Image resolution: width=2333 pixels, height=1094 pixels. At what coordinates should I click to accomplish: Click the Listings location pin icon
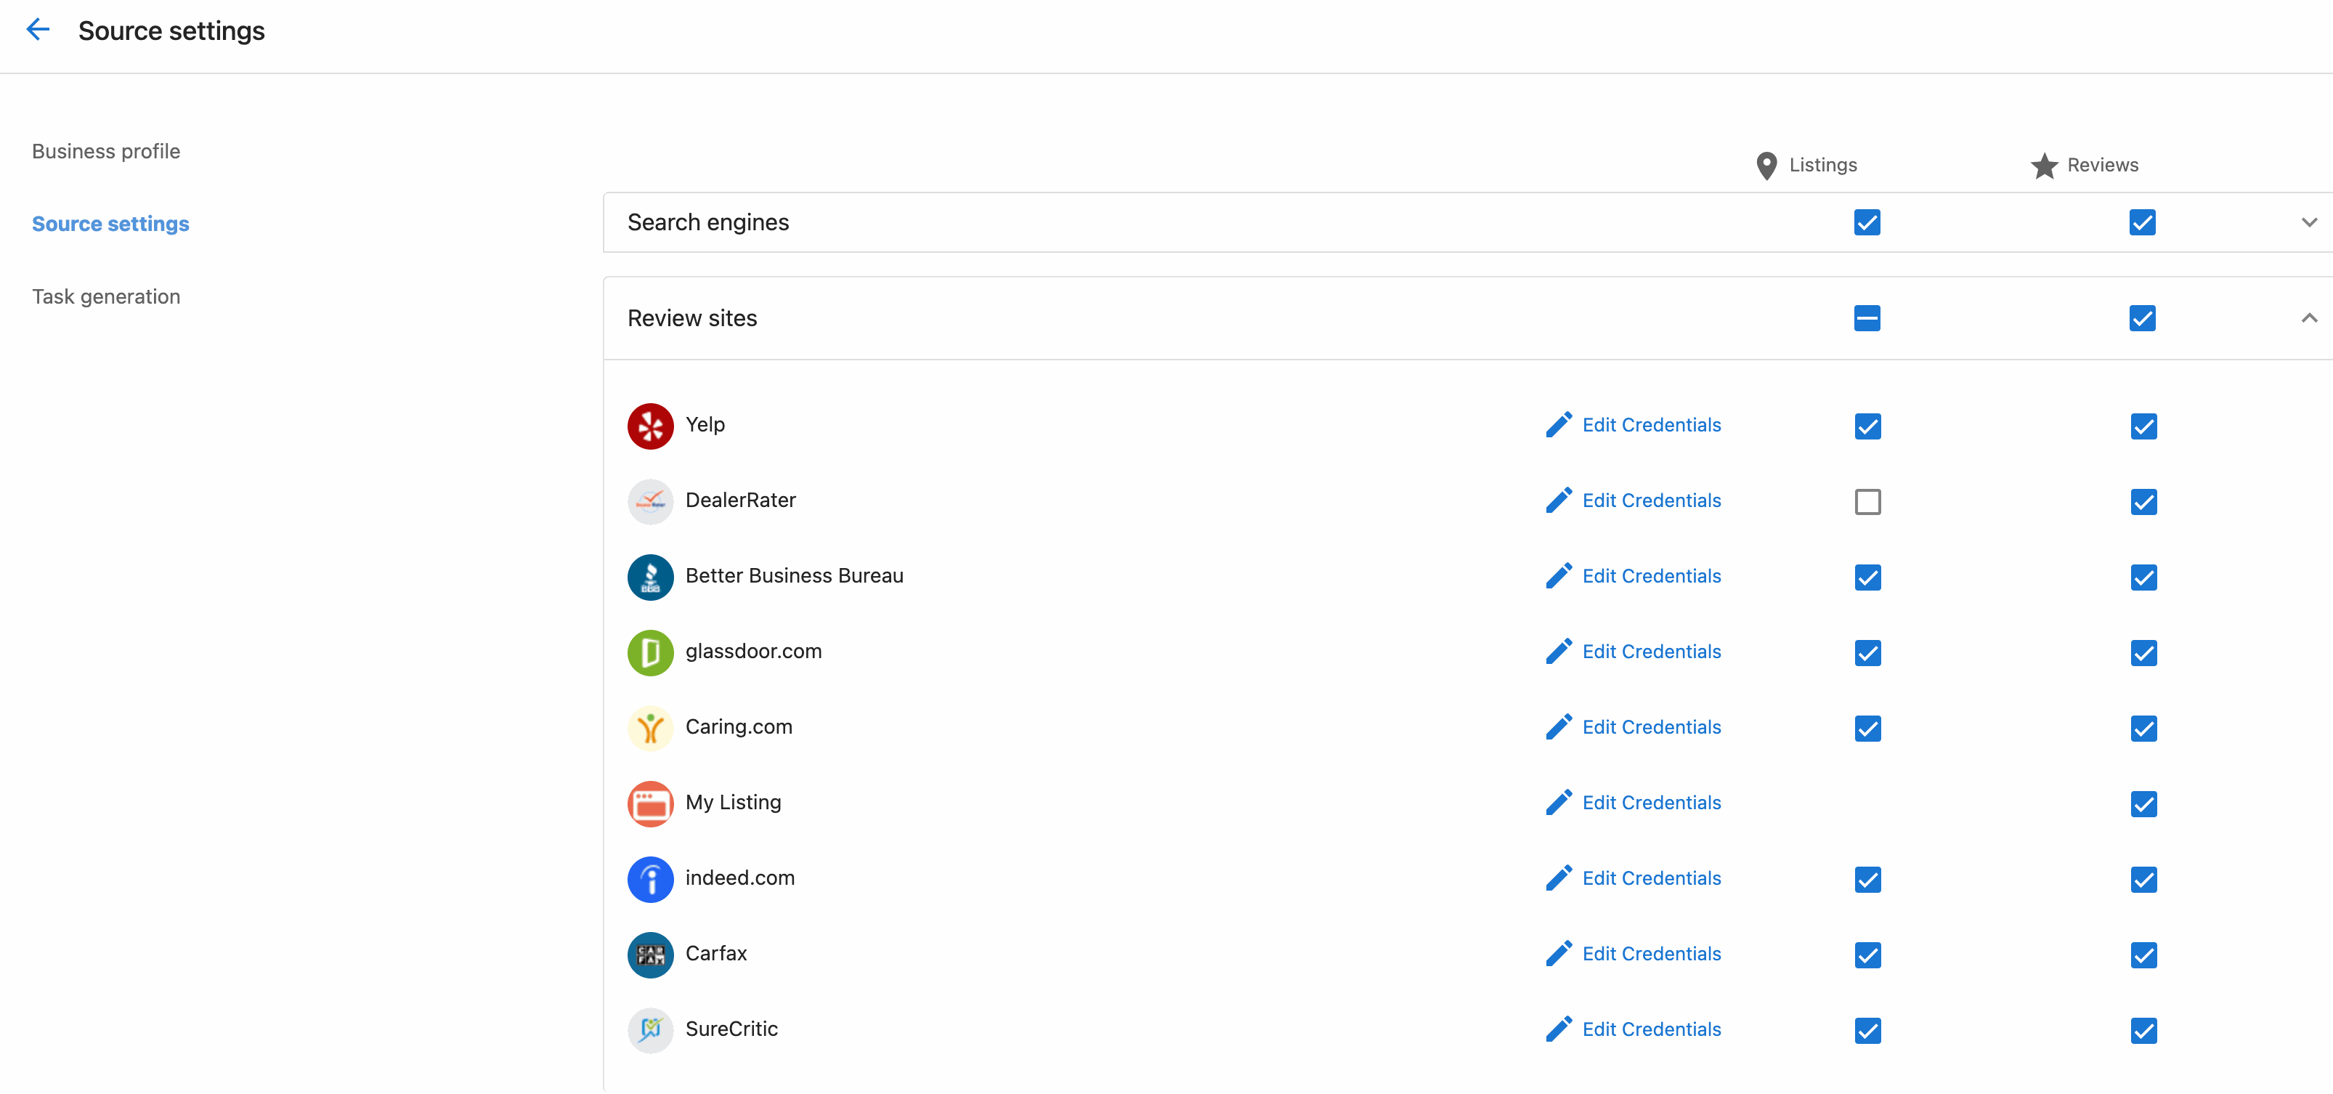(x=1766, y=166)
